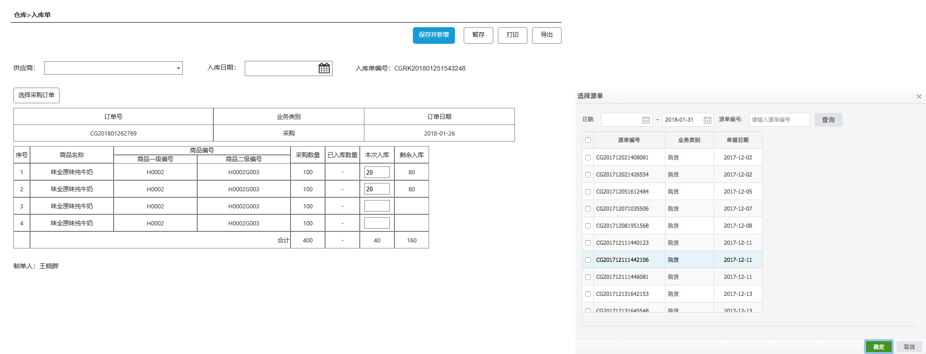The image size is (926, 354).
Task: Click date 2017-12-07 in source list
Action: click(x=738, y=209)
